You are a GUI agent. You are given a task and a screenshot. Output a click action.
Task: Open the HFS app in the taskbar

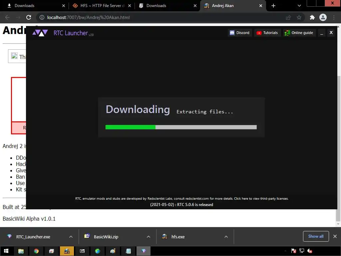click(67, 251)
